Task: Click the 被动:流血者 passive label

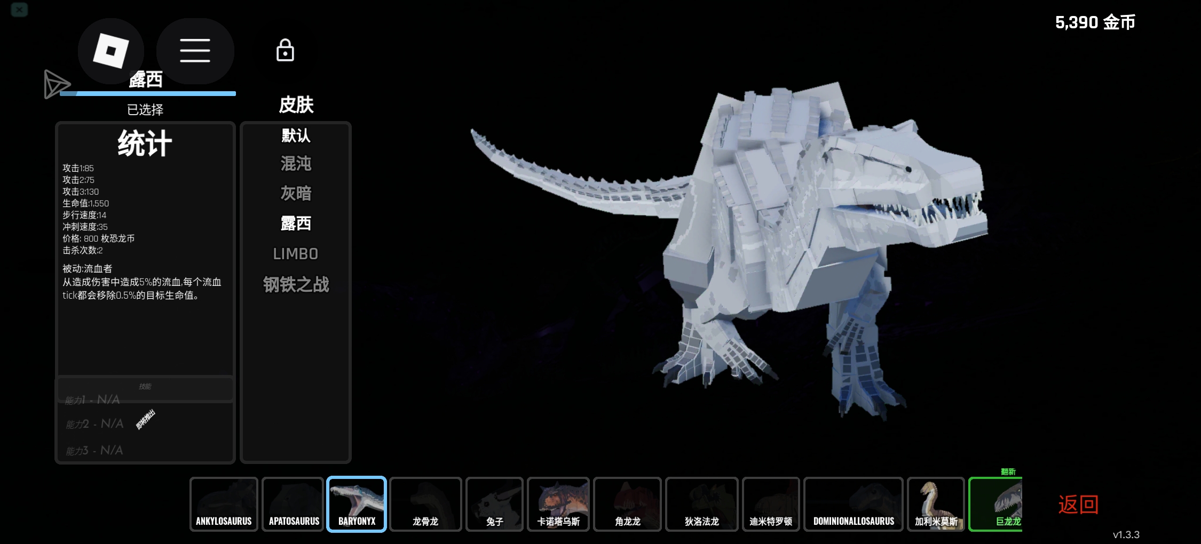Action: 87,269
